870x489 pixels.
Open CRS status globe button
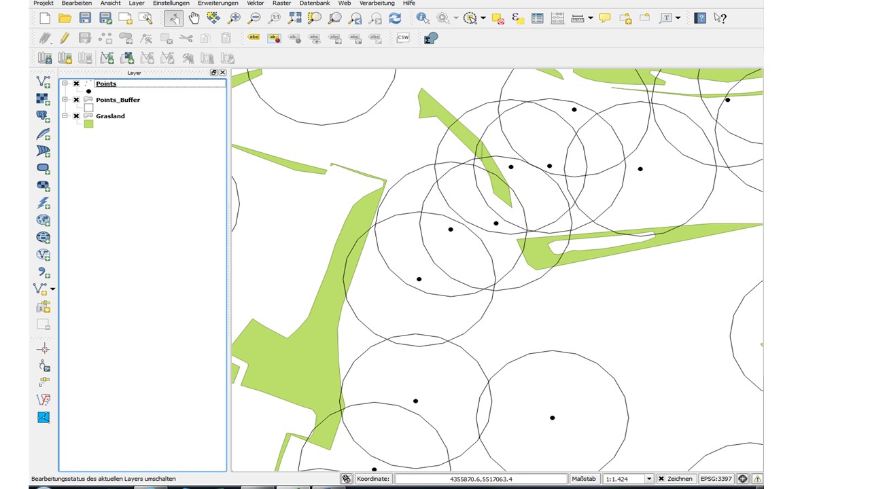coord(743,479)
